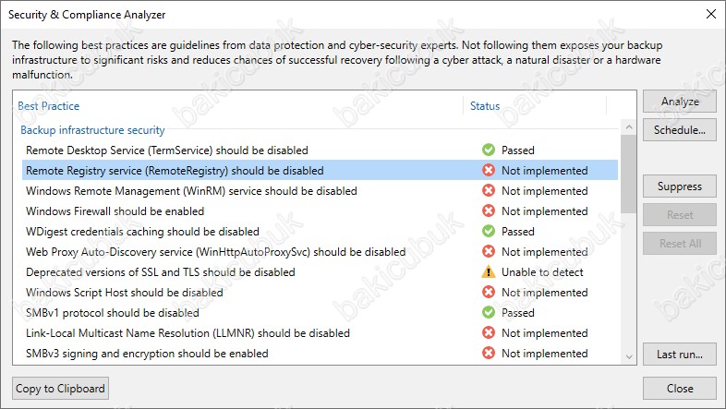Viewport: 726px width, 409px height.
Task: Click the green check icon for SMBv1 protocol
Action: (x=489, y=313)
